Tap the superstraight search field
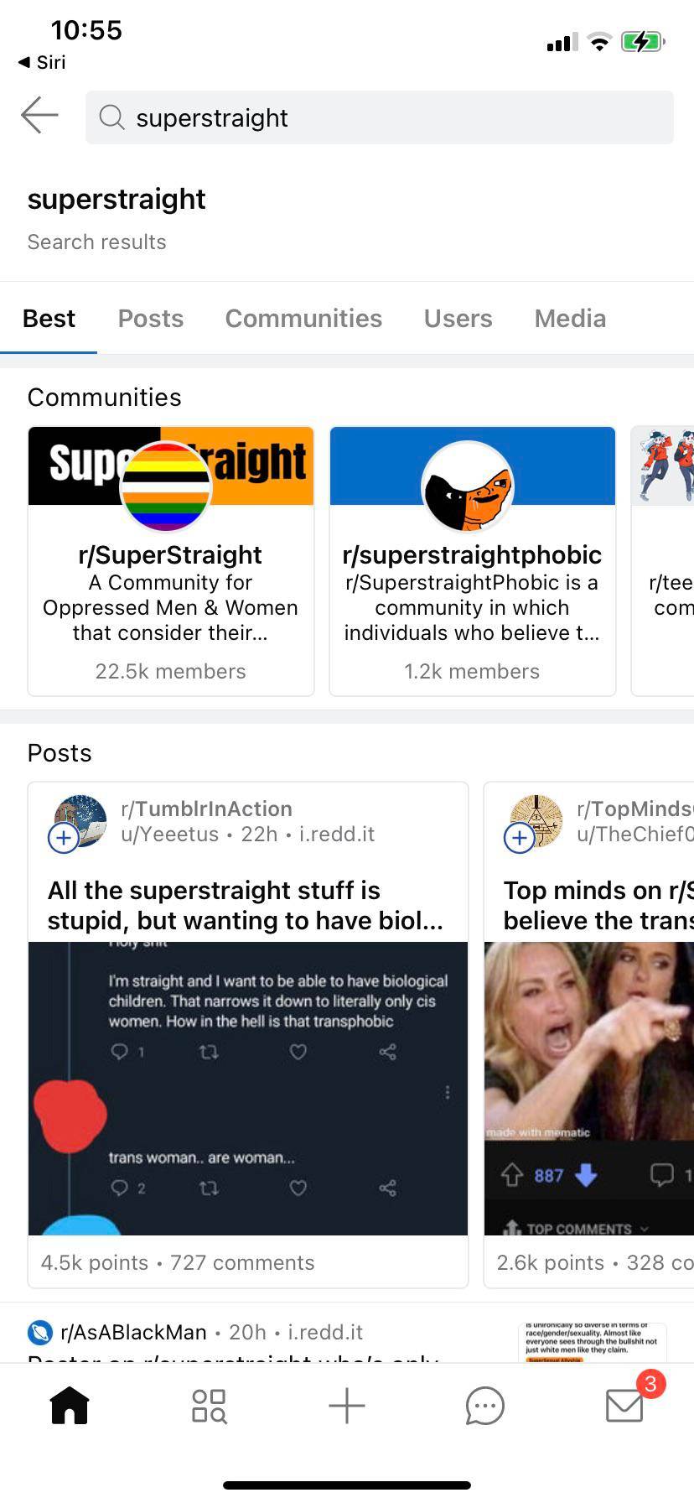This screenshot has width=694, height=1503. click(x=380, y=117)
